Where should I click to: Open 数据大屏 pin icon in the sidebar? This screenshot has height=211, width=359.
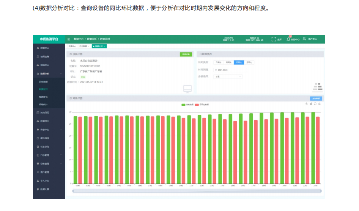(38, 189)
